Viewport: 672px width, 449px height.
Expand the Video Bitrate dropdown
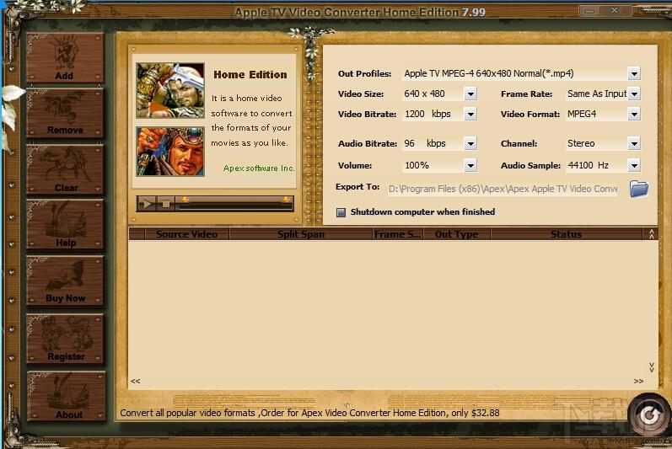tap(470, 114)
